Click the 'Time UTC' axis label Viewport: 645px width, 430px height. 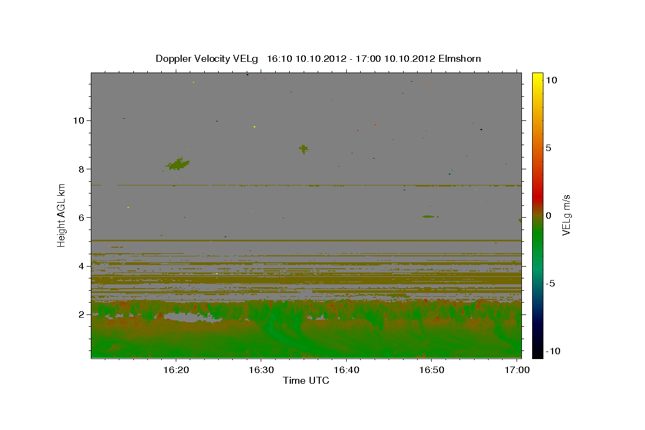[x=306, y=381]
